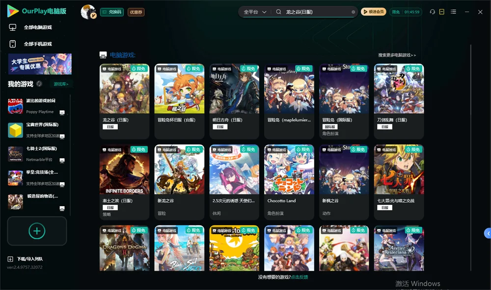This screenshot has height=290, width=491.
Task: Open the list menu icon in title bar
Action: tap(453, 12)
